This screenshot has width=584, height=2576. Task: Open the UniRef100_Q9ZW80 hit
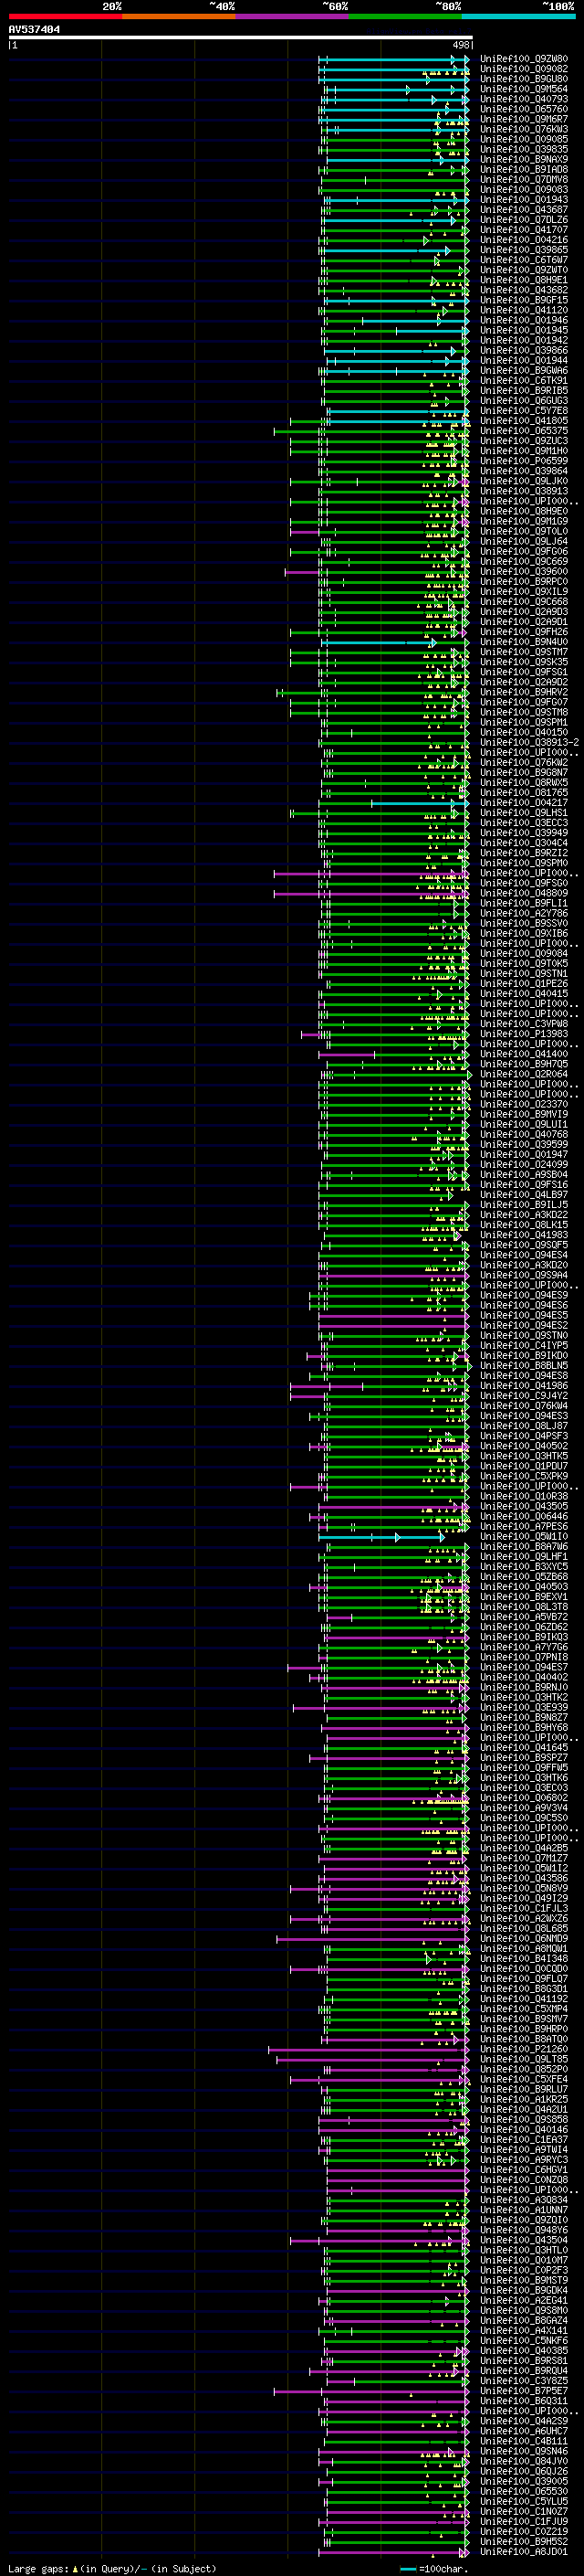tap(523, 59)
